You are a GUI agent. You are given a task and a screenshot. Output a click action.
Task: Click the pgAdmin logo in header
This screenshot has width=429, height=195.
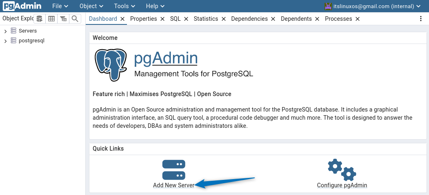pos(22,6)
